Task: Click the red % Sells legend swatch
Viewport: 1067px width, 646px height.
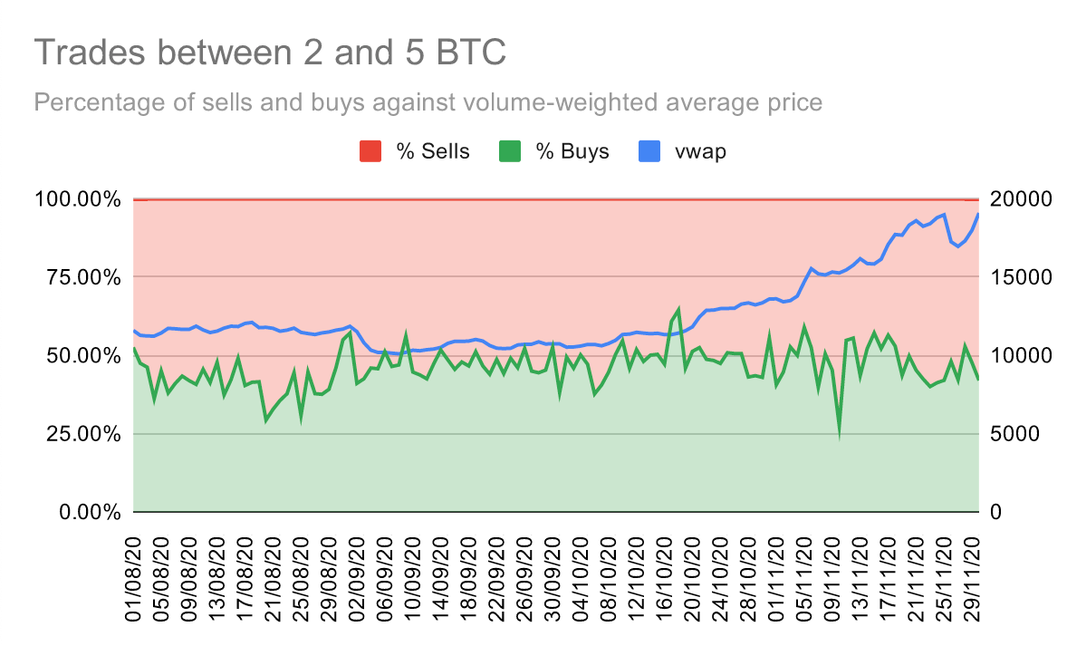Action: pos(370,151)
